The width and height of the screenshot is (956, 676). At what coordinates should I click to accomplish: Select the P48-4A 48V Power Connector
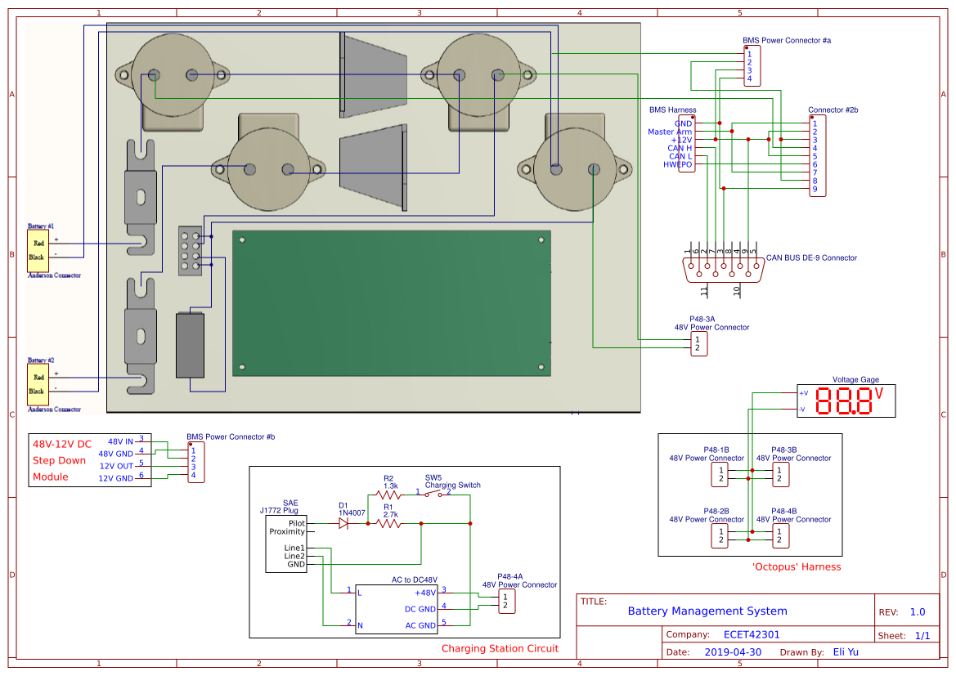pos(507,602)
